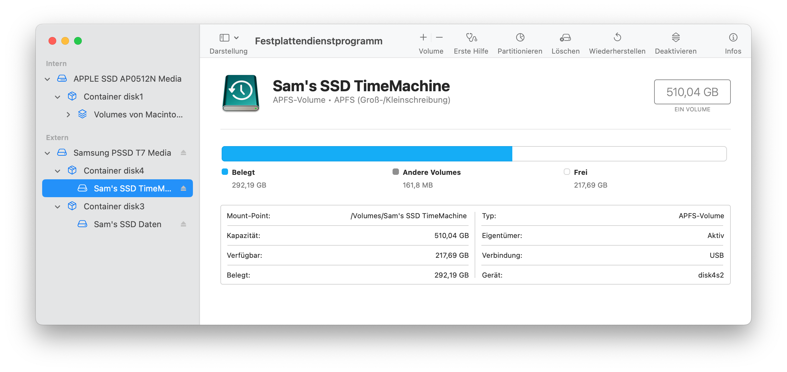Add a volume with plus icon
The image size is (787, 372).
pyautogui.click(x=423, y=38)
